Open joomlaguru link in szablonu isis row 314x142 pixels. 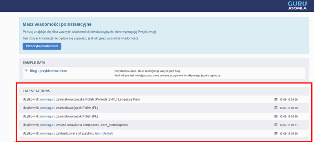click(x=47, y=133)
